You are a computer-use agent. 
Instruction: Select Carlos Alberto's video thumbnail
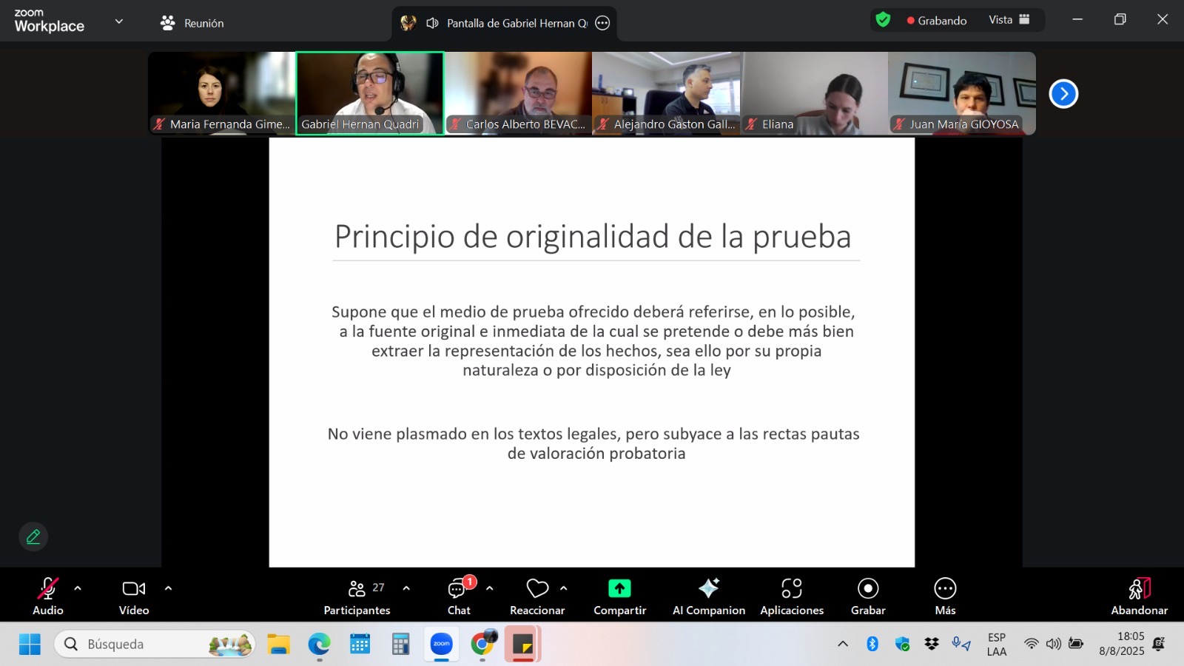(518, 92)
